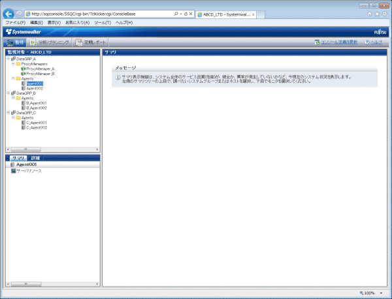Open the 編集(E) menu
392x299 pixels.
[37, 22]
